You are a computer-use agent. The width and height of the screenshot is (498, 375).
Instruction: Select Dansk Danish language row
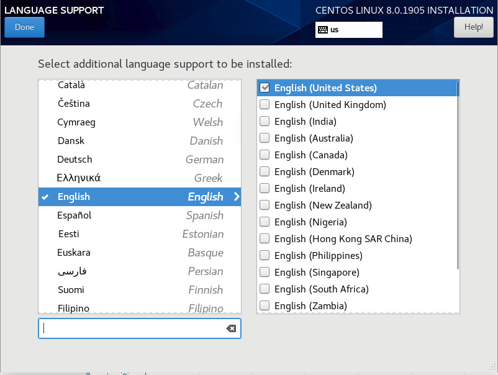pyautogui.click(x=139, y=141)
